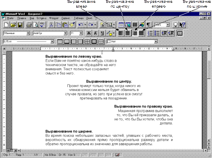
Task: Insert a table using the table icon
Action: pos(121,25)
